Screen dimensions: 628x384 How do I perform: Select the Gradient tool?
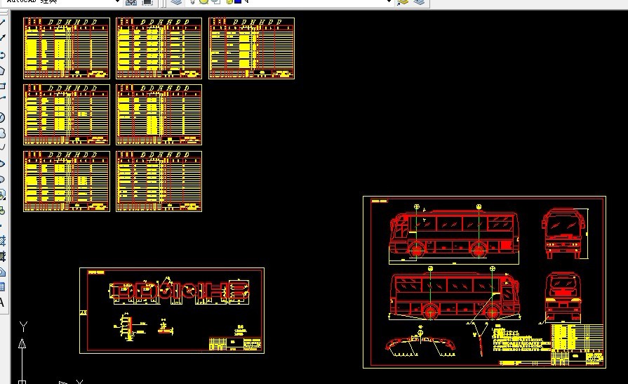(x=2, y=256)
